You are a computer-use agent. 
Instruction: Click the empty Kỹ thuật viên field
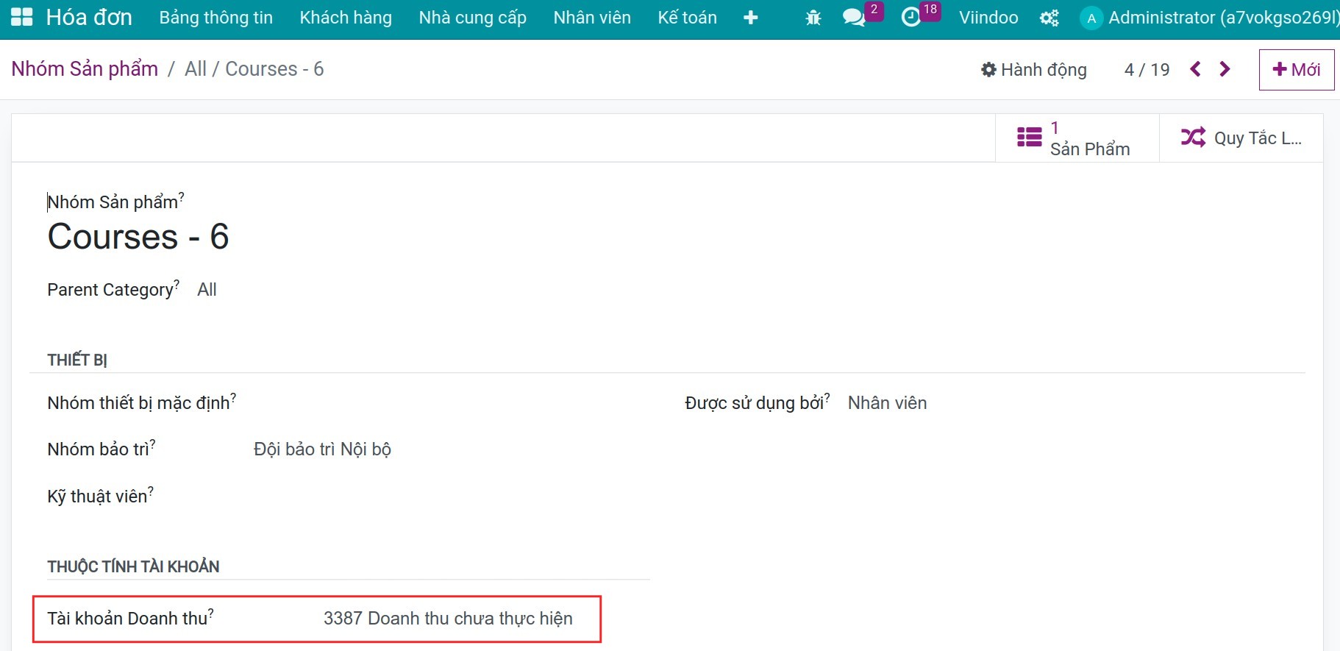[452, 496]
